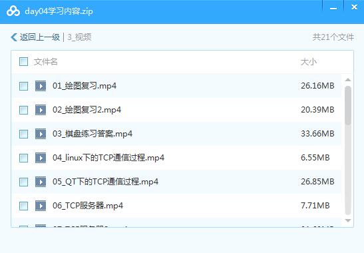364x253 pixels.
Task: Click video icon of 05_QT下的TCP通信过程.mp4
Action: [x=41, y=182]
